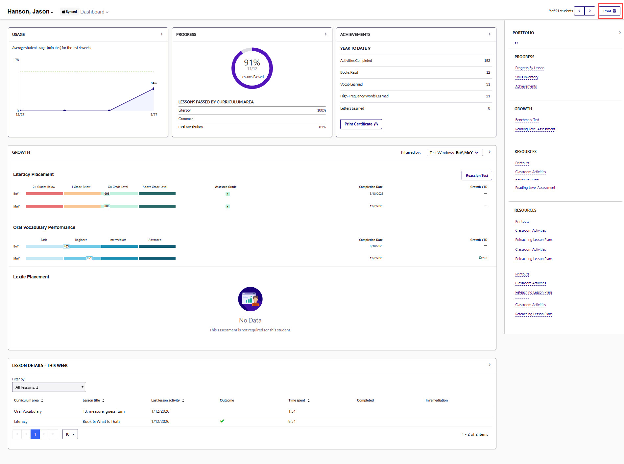Click the Reassign Test button
The height and width of the screenshot is (464, 624).
[477, 175]
